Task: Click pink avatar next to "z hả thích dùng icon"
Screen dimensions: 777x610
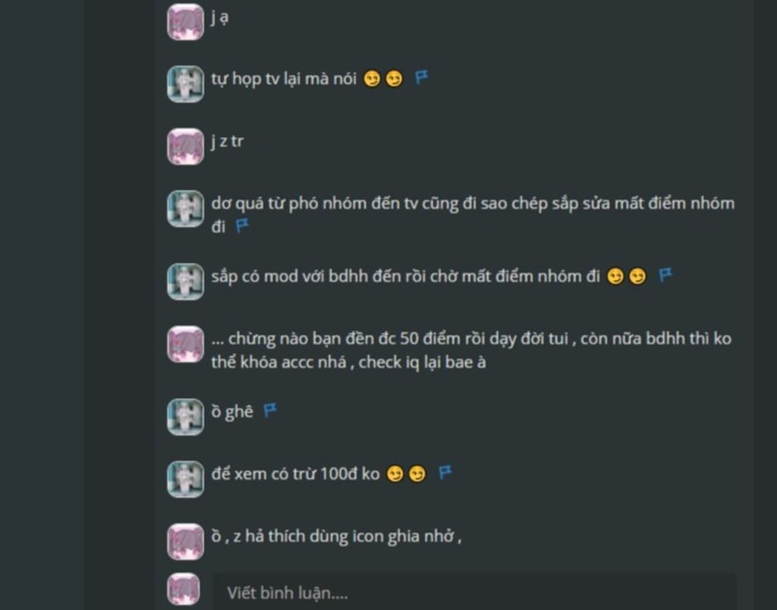Action: 185,542
